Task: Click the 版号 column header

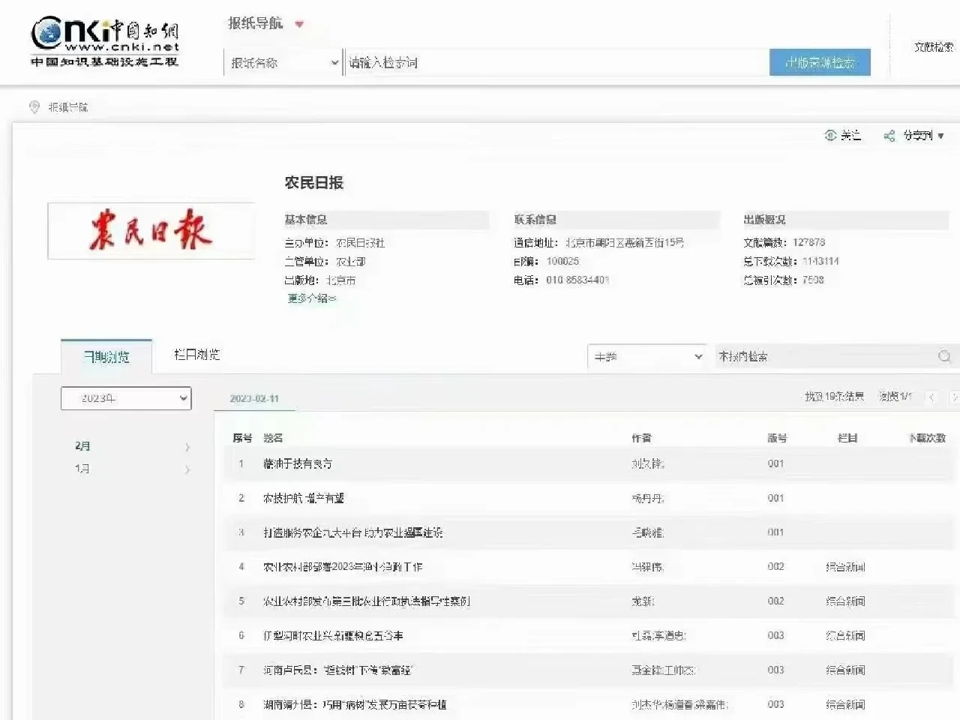Action: click(777, 438)
